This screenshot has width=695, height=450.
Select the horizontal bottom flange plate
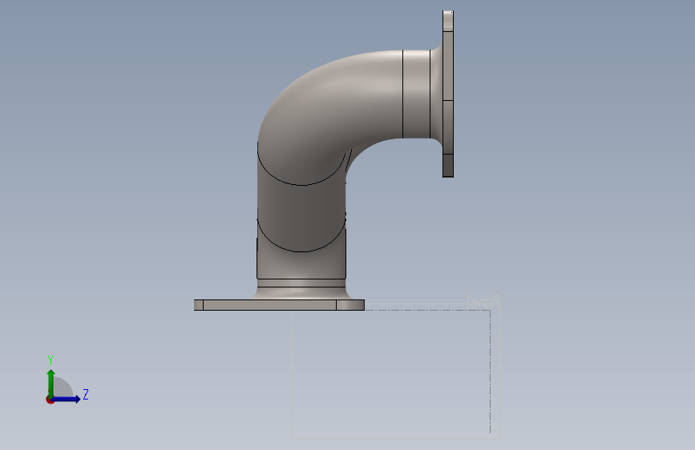(x=279, y=305)
